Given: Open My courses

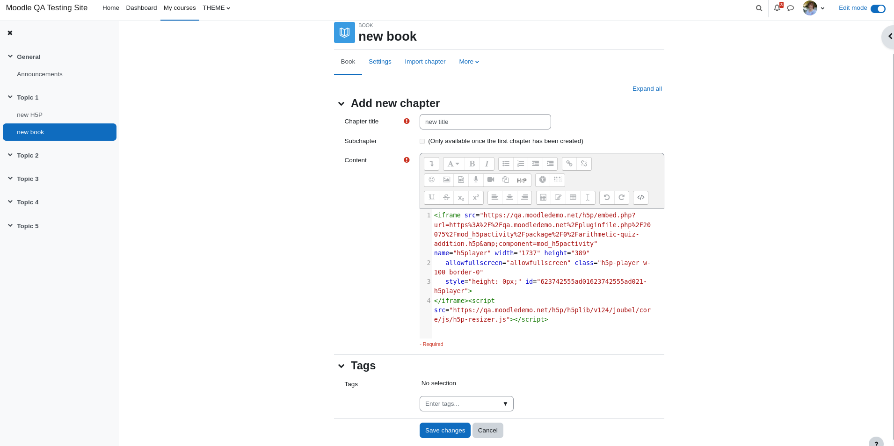Looking at the screenshot, I should click(180, 8).
